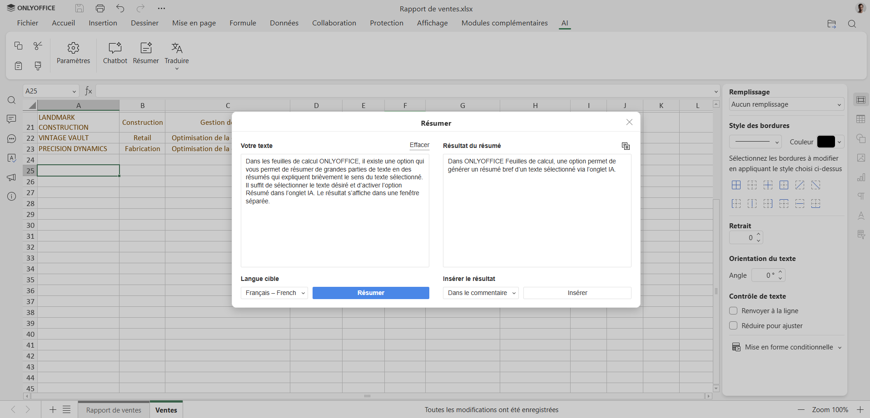Open About info icon in left sidebar
Image resolution: width=870 pixels, height=418 pixels.
tap(12, 197)
